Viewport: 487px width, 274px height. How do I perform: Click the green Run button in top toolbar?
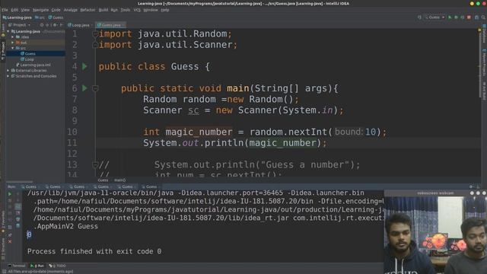coord(450,18)
